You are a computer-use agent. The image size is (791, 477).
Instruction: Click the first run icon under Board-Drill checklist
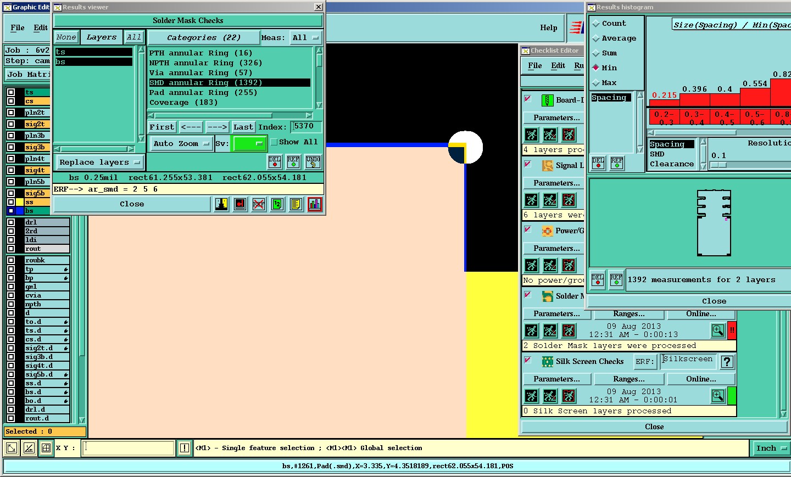(x=531, y=134)
